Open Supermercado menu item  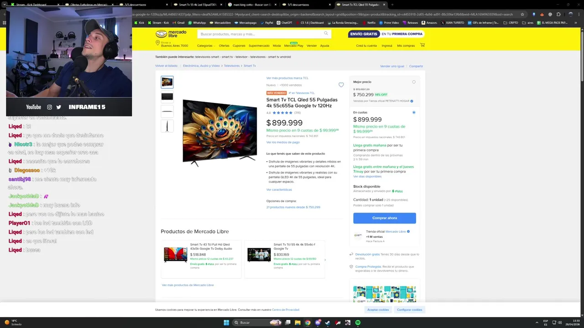259,46
